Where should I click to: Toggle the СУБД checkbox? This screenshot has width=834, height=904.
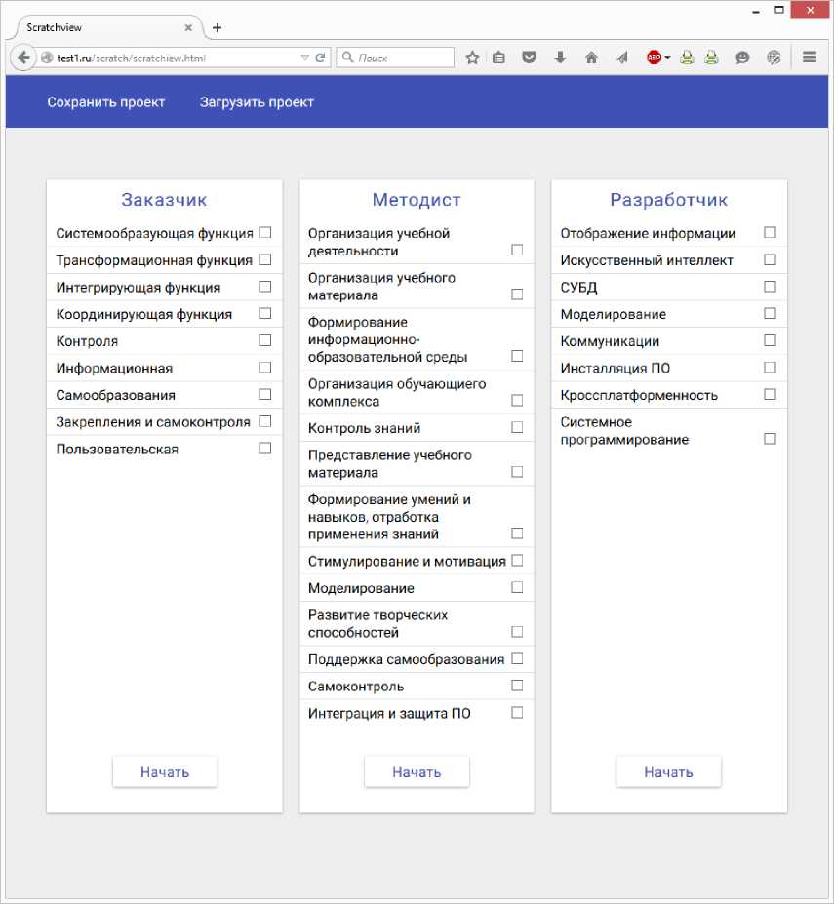coord(770,287)
